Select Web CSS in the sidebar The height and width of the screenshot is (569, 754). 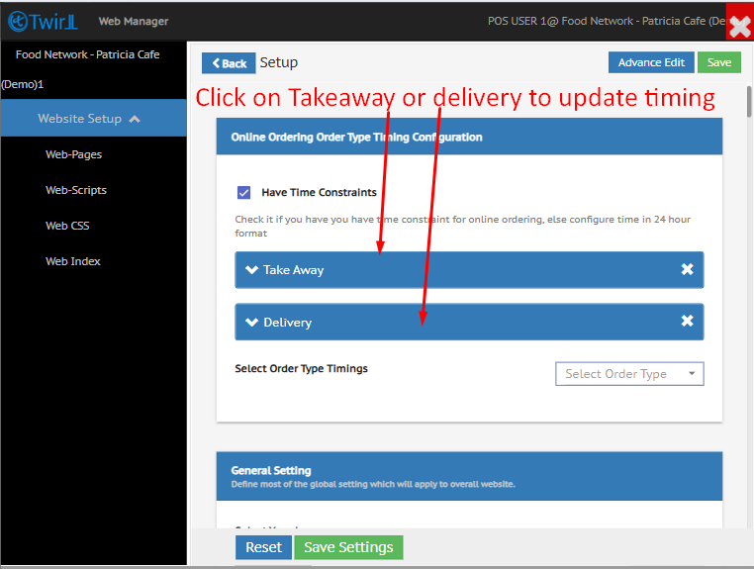(x=67, y=226)
